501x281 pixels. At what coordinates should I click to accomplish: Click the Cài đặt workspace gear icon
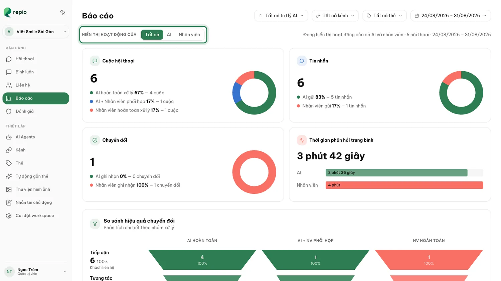pos(9,216)
